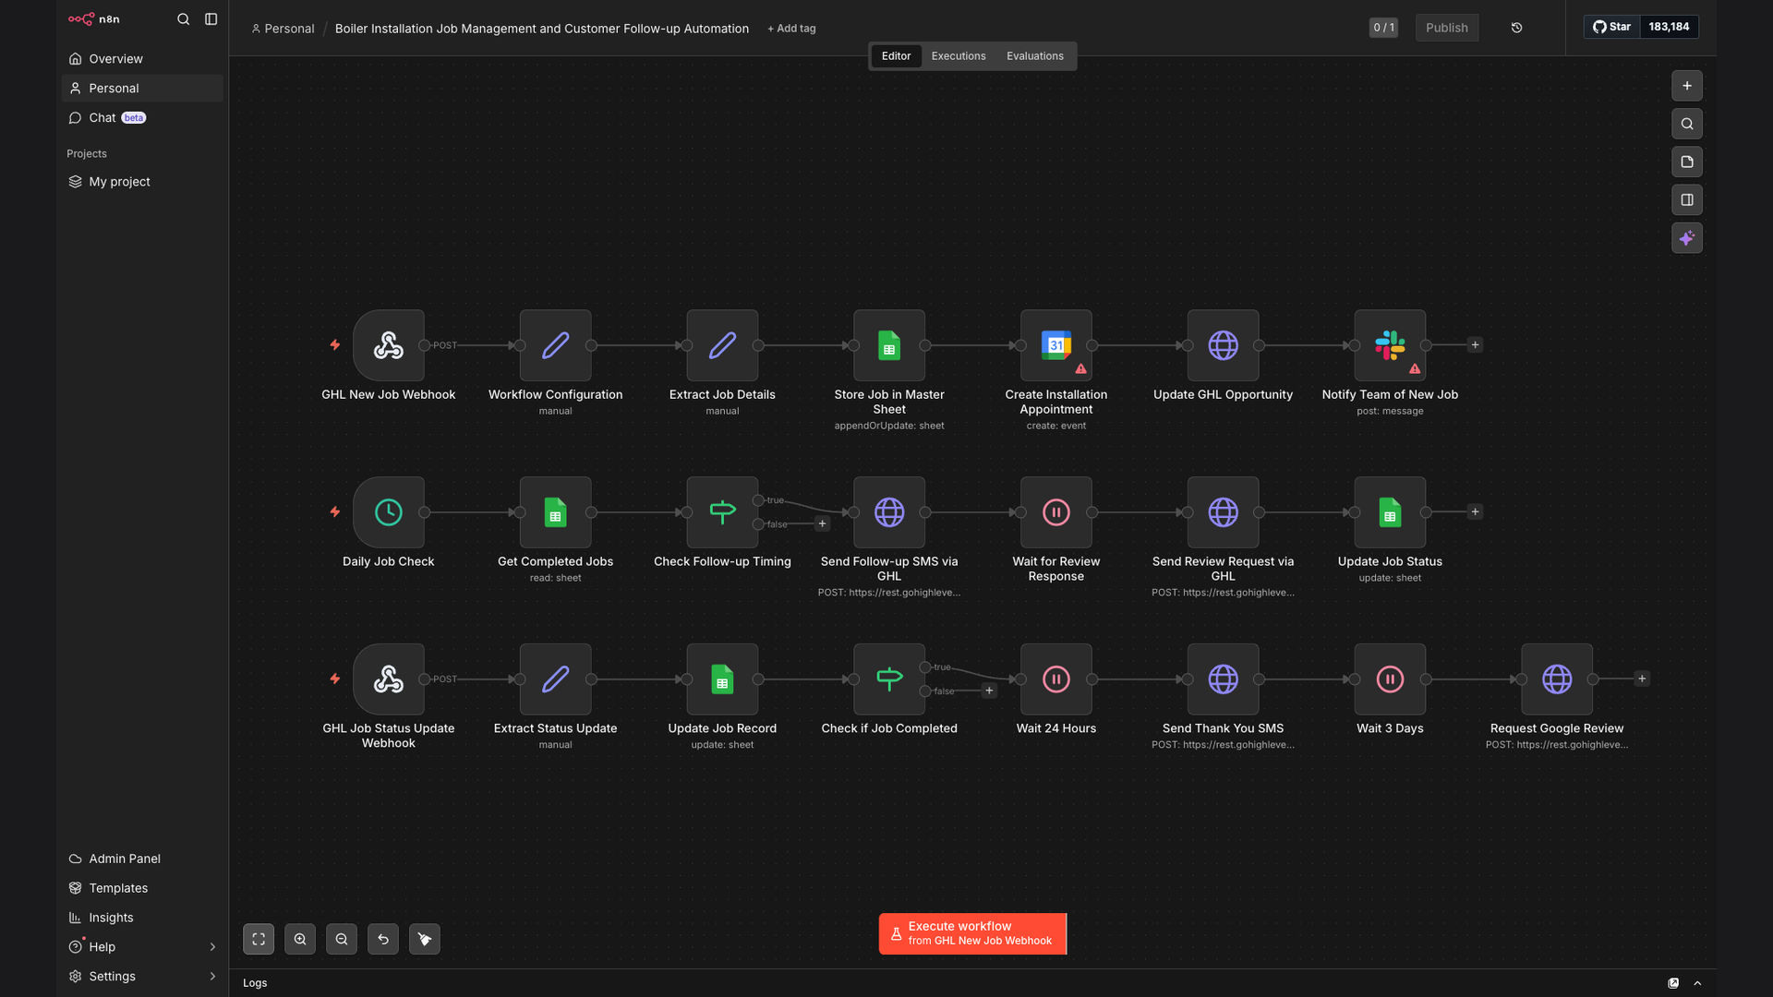Open Chat beta in the sidebar

point(142,118)
